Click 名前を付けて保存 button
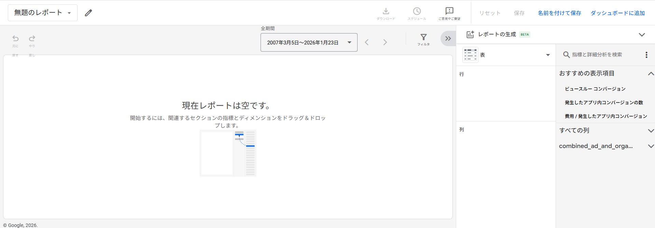655x228 pixels. 559,13
